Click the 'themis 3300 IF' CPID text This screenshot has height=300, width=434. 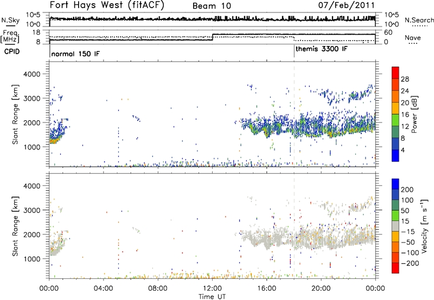click(321, 49)
